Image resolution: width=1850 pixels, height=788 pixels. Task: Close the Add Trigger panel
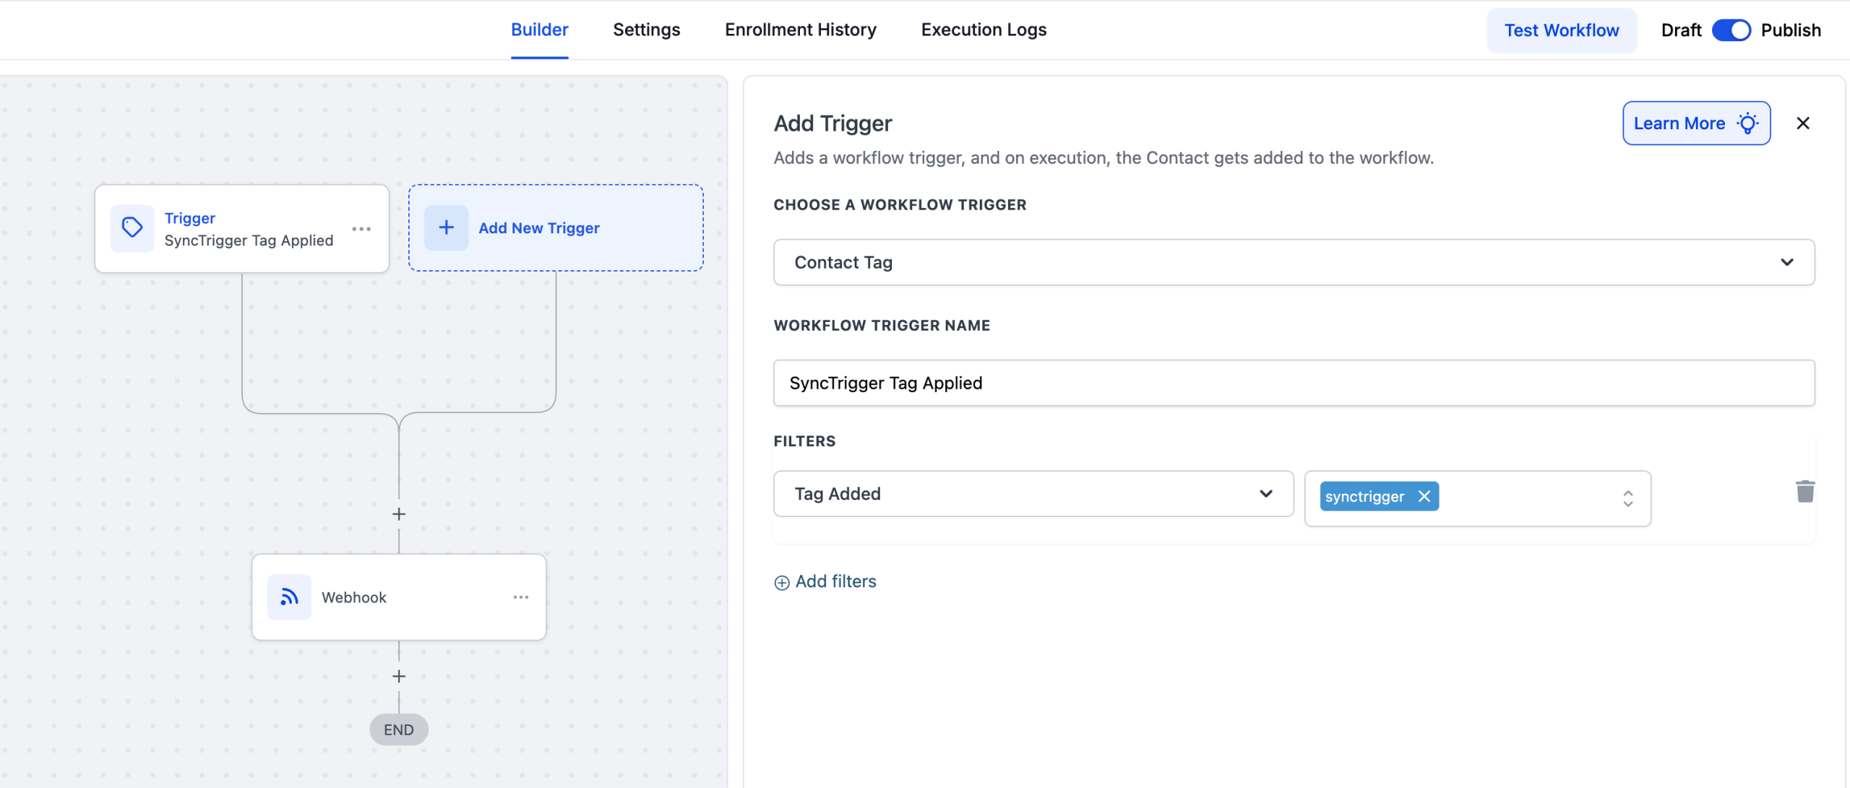coord(1803,124)
